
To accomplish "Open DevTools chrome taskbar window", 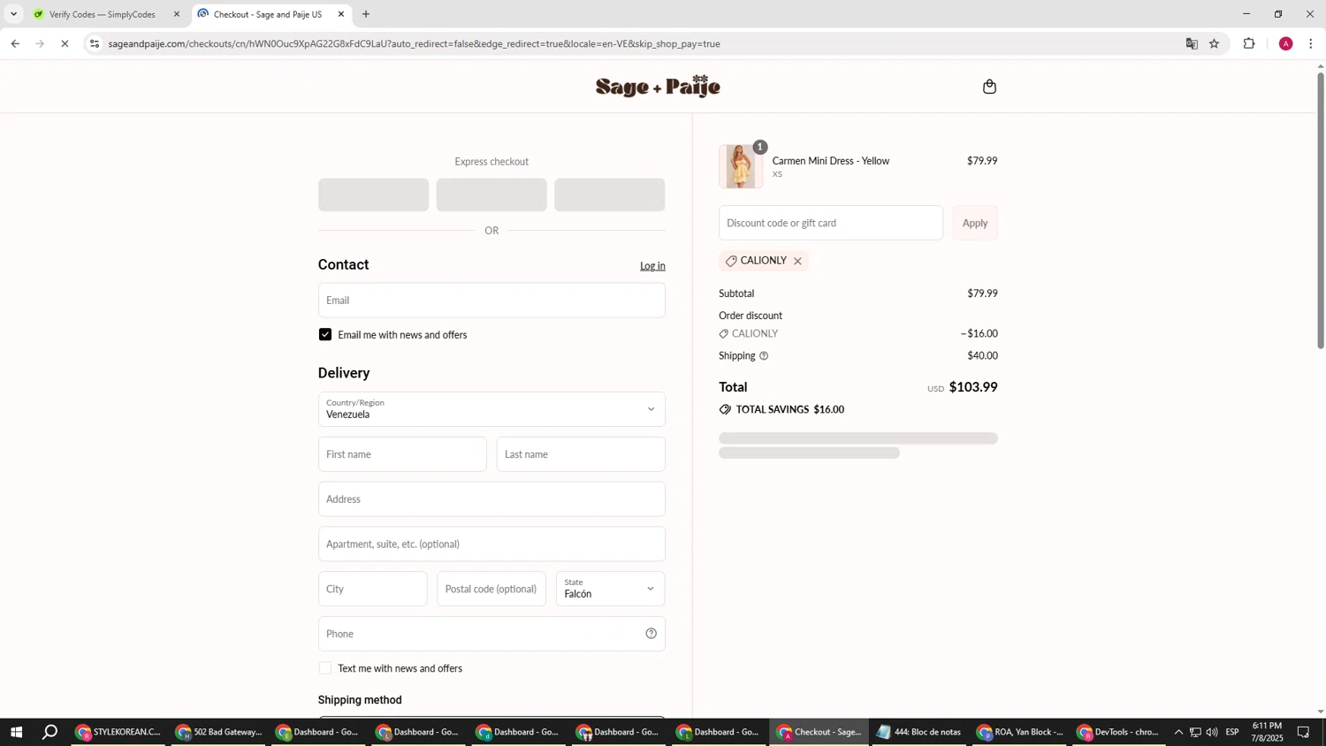I will coord(1120,732).
